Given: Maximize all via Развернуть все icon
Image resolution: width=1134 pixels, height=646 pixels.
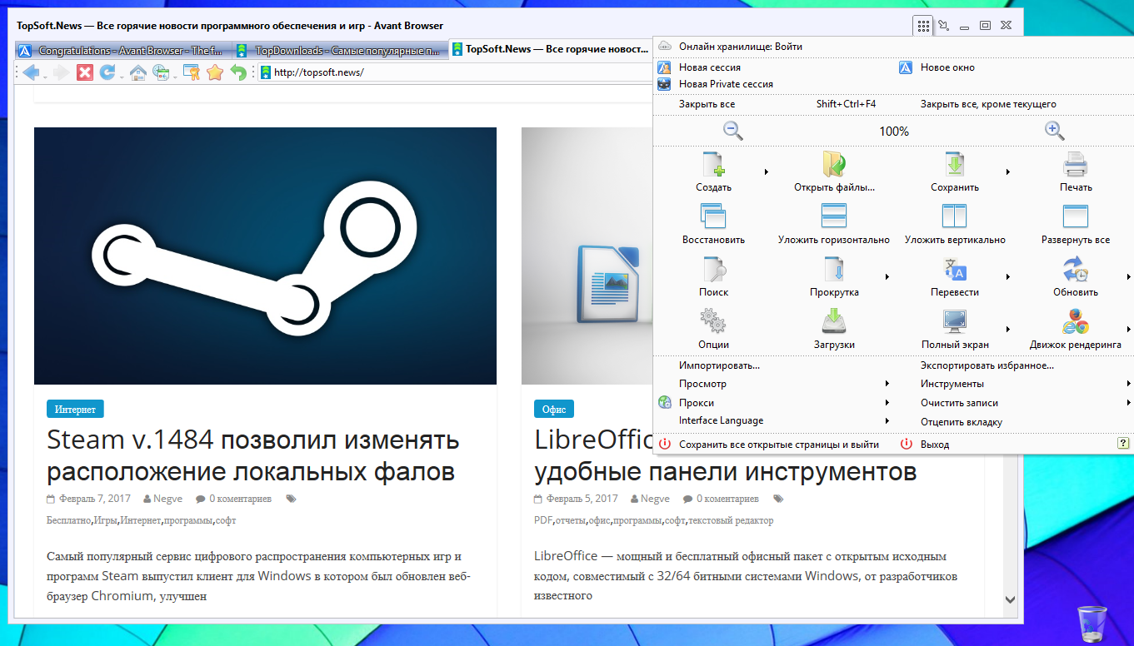Looking at the screenshot, I should 1075,217.
